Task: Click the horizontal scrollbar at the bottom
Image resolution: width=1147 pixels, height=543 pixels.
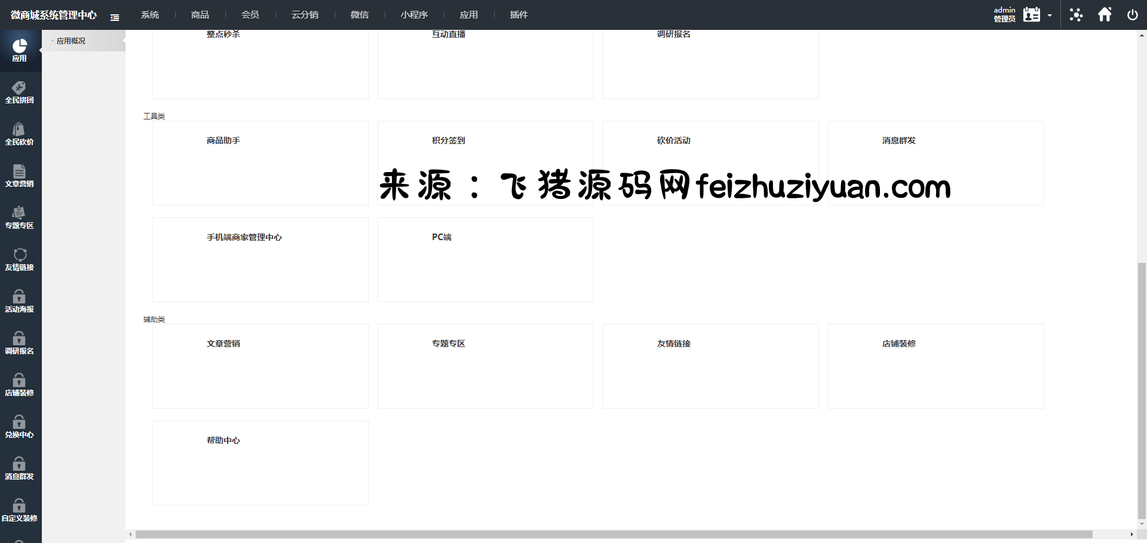Action: tap(614, 535)
